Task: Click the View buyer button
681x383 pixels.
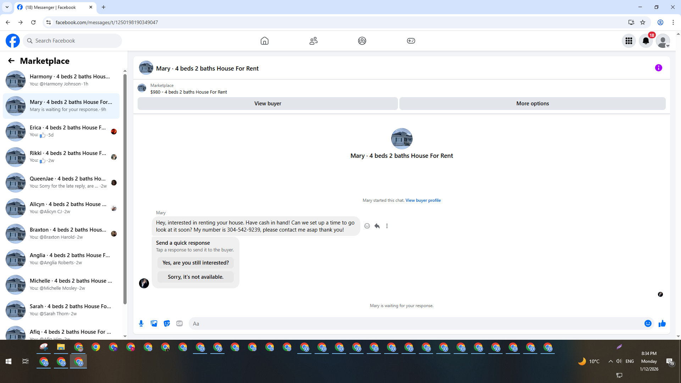Action: click(267, 104)
